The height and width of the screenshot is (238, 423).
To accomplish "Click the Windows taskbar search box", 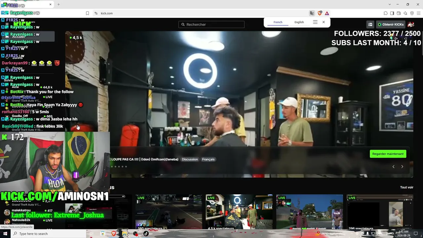I will [48, 234].
